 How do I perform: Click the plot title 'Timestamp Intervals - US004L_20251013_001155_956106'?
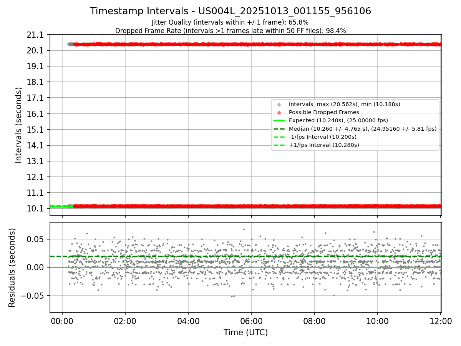230,11
